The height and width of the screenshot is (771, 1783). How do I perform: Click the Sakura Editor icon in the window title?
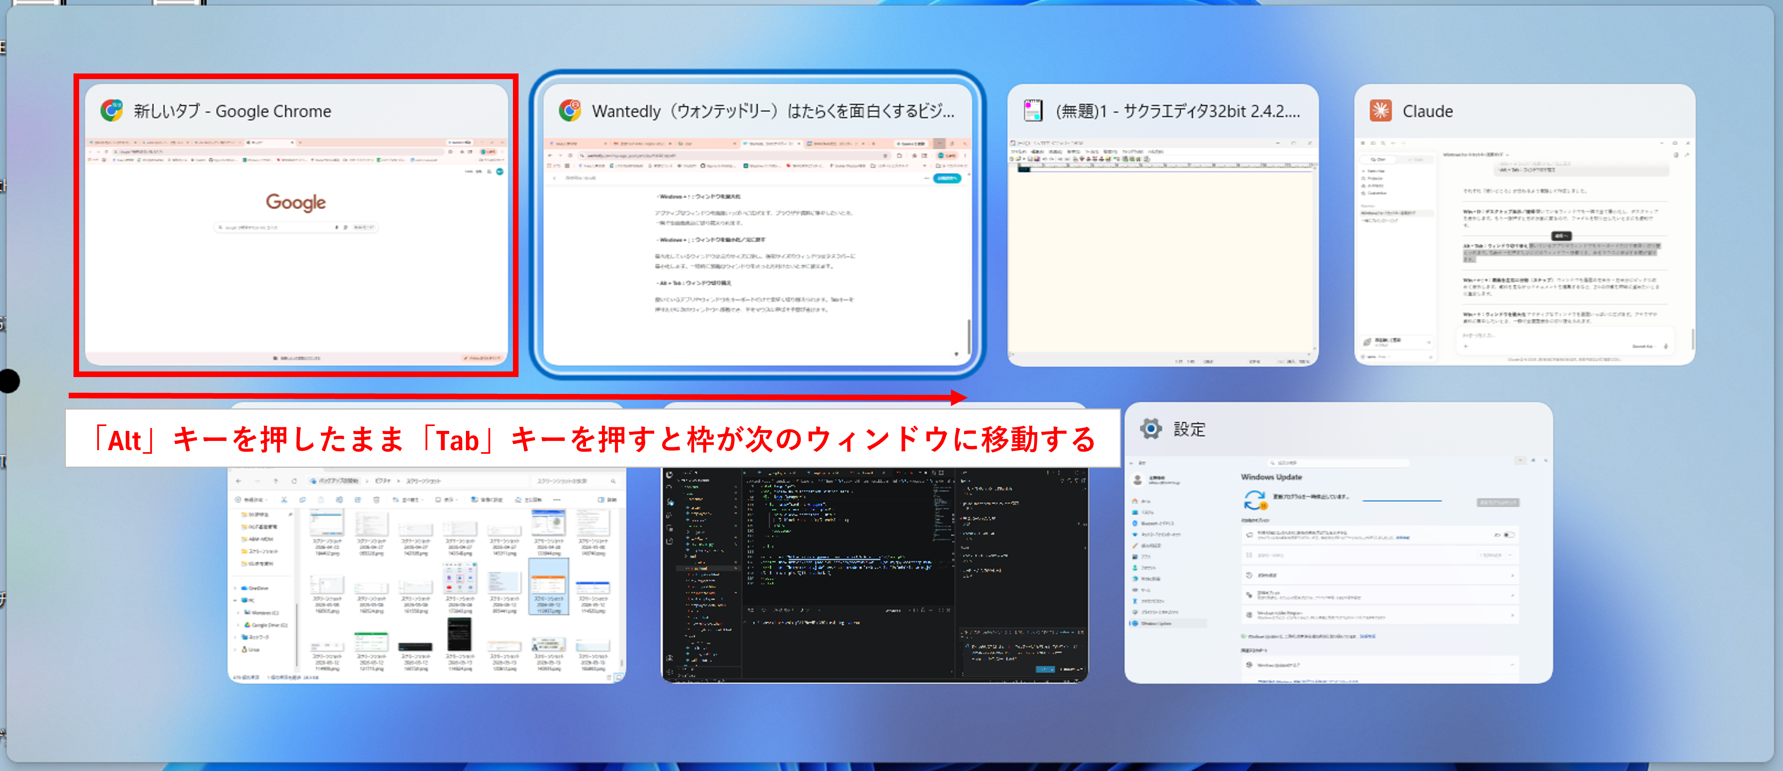click(1033, 111)
